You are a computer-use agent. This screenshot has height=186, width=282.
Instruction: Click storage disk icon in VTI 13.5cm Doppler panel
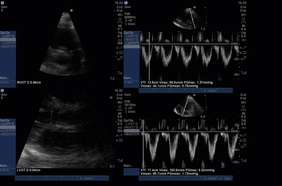243,19
